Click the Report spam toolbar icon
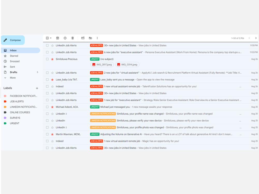Screen dimensions: 259x194 pos(65,38)
